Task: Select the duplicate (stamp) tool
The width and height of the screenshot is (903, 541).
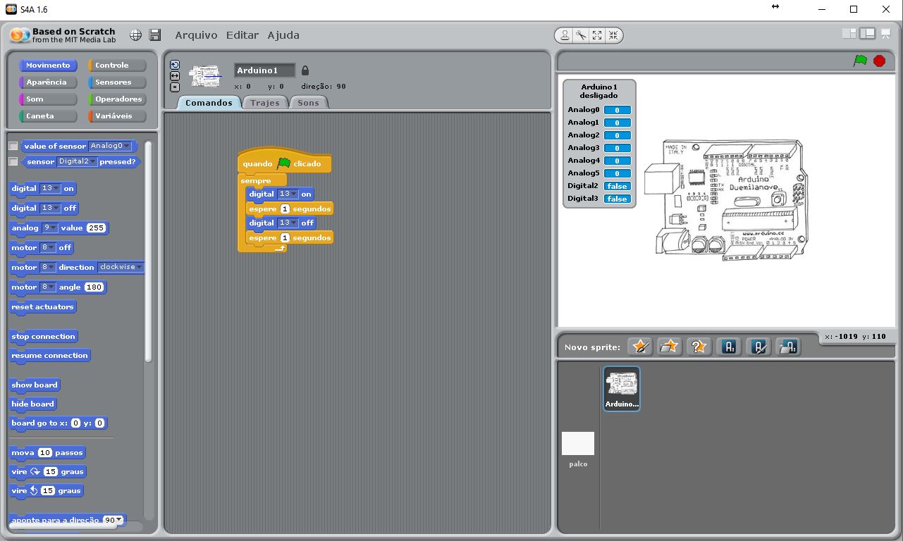Action: [565, 35]
